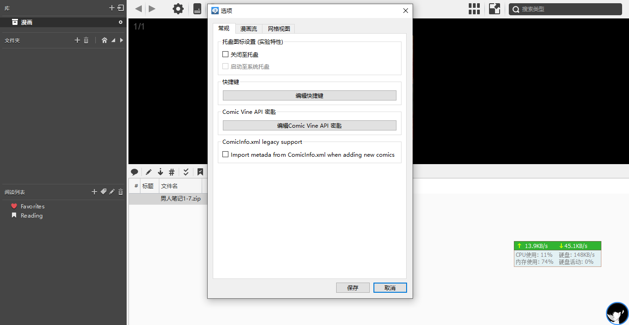
Task: Click the 保存 button
Action: pos(353,288)
